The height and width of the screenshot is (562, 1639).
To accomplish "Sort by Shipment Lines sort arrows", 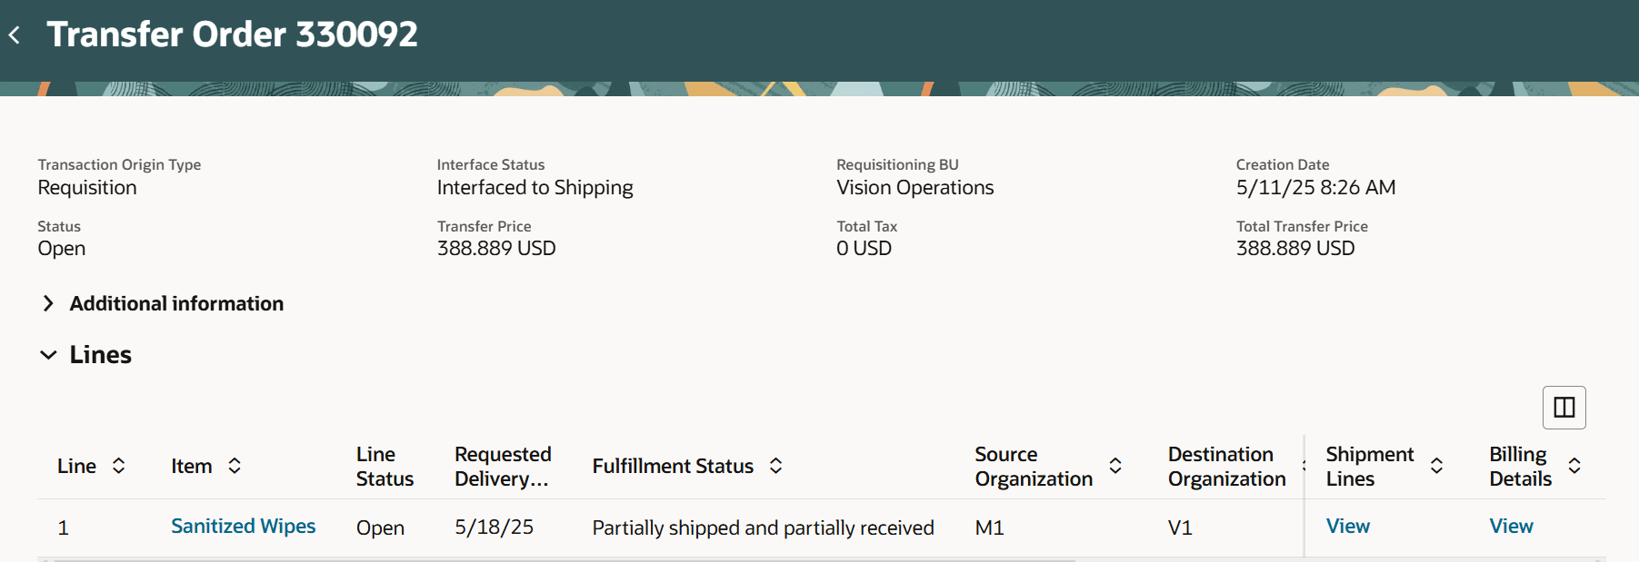I will (1436, 466).
